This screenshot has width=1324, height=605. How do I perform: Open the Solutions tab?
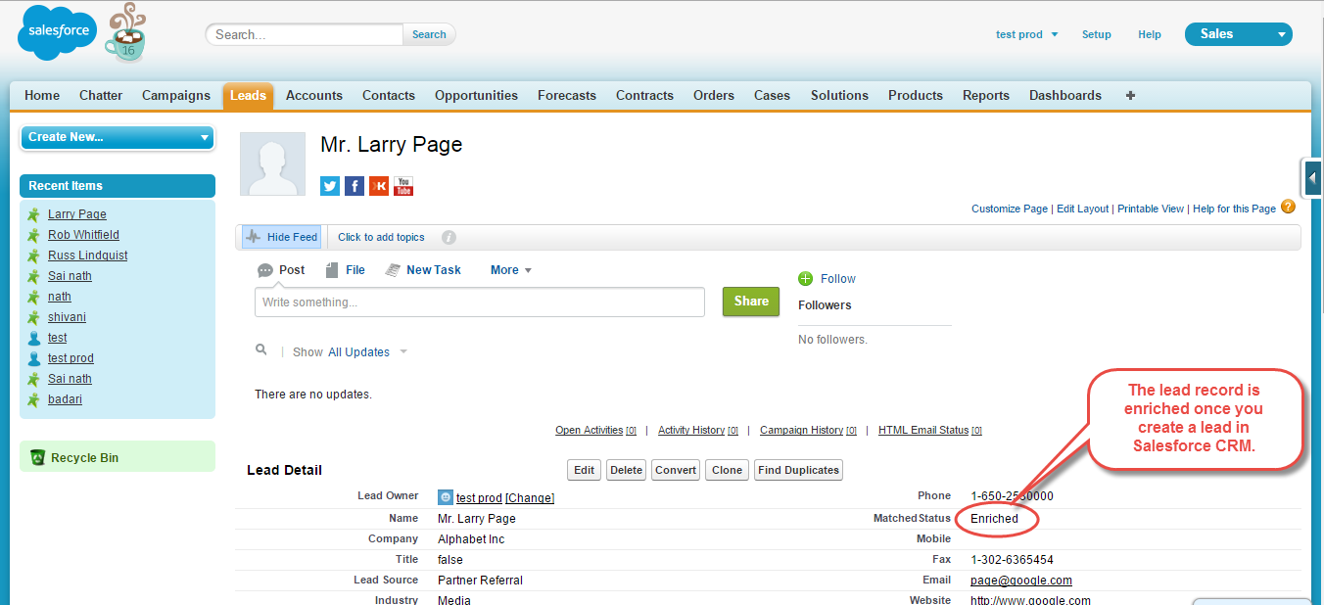[839, 96]
